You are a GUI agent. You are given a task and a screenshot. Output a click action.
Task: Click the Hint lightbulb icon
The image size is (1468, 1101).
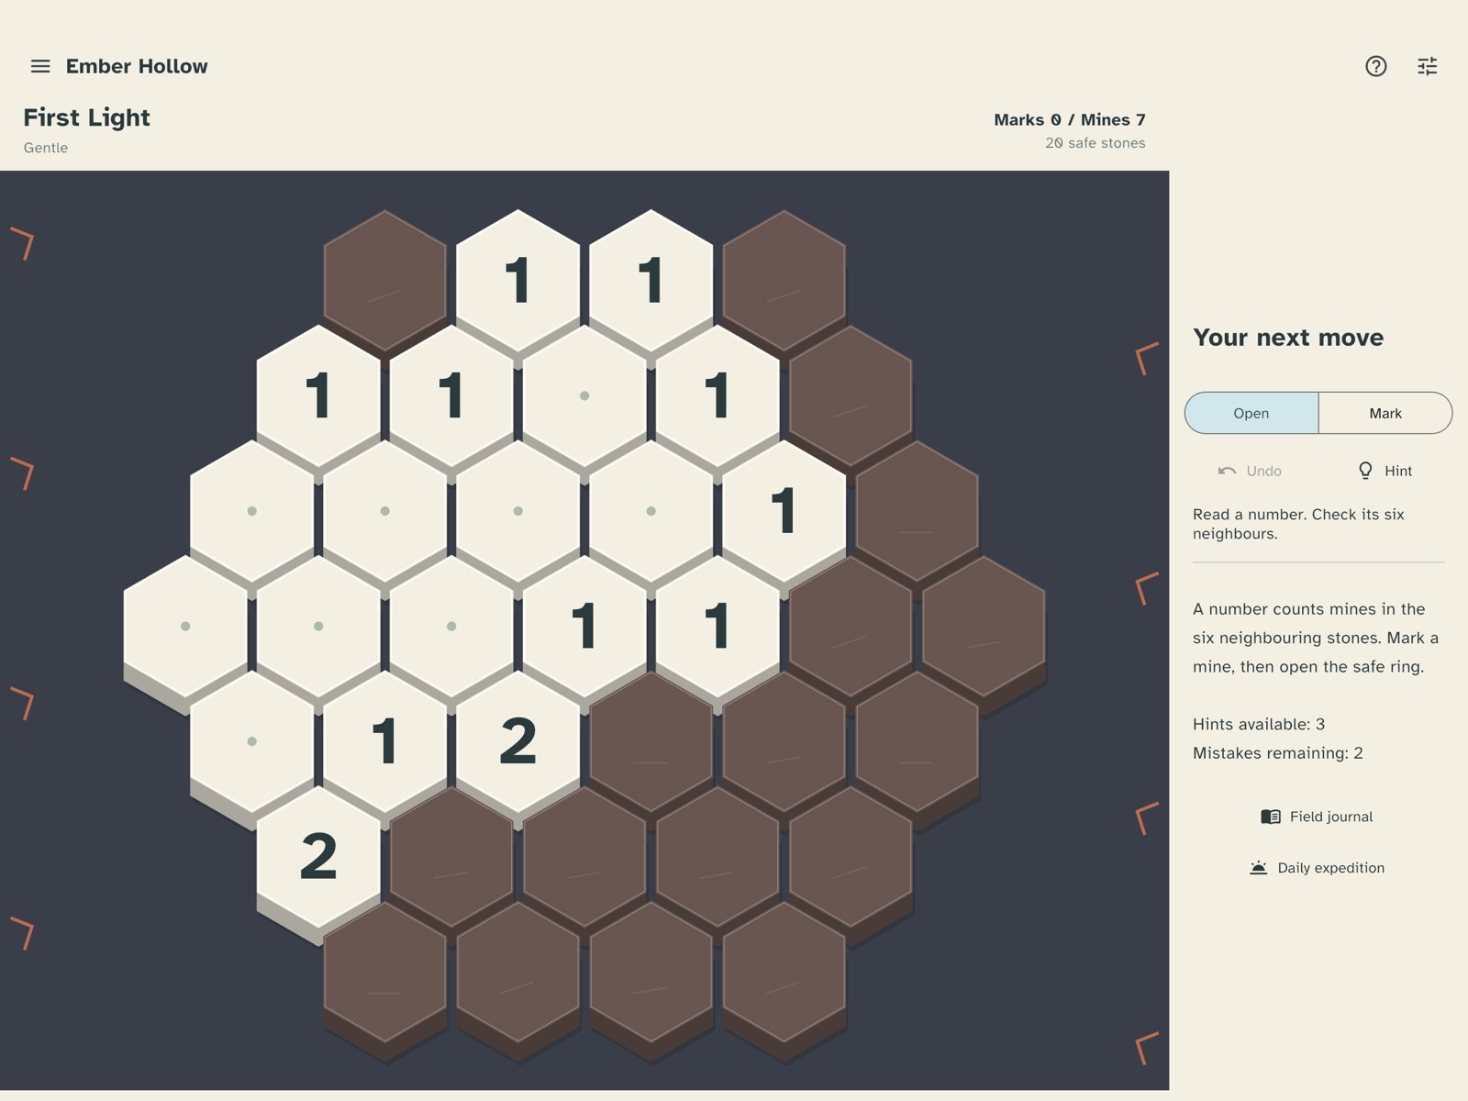pyautogui.click(x=1365, y=471)
